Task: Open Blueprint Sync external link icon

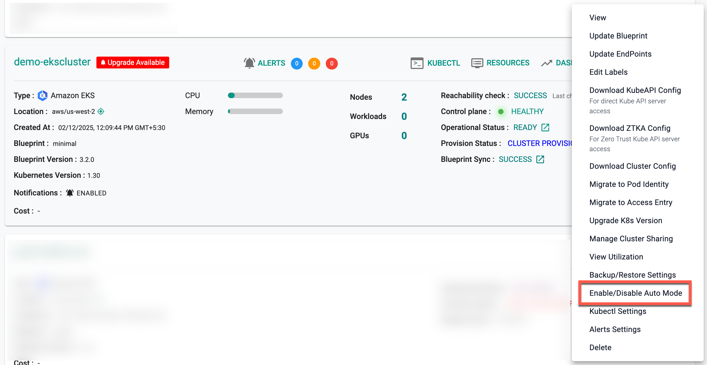Action: (x=540, y=159)
